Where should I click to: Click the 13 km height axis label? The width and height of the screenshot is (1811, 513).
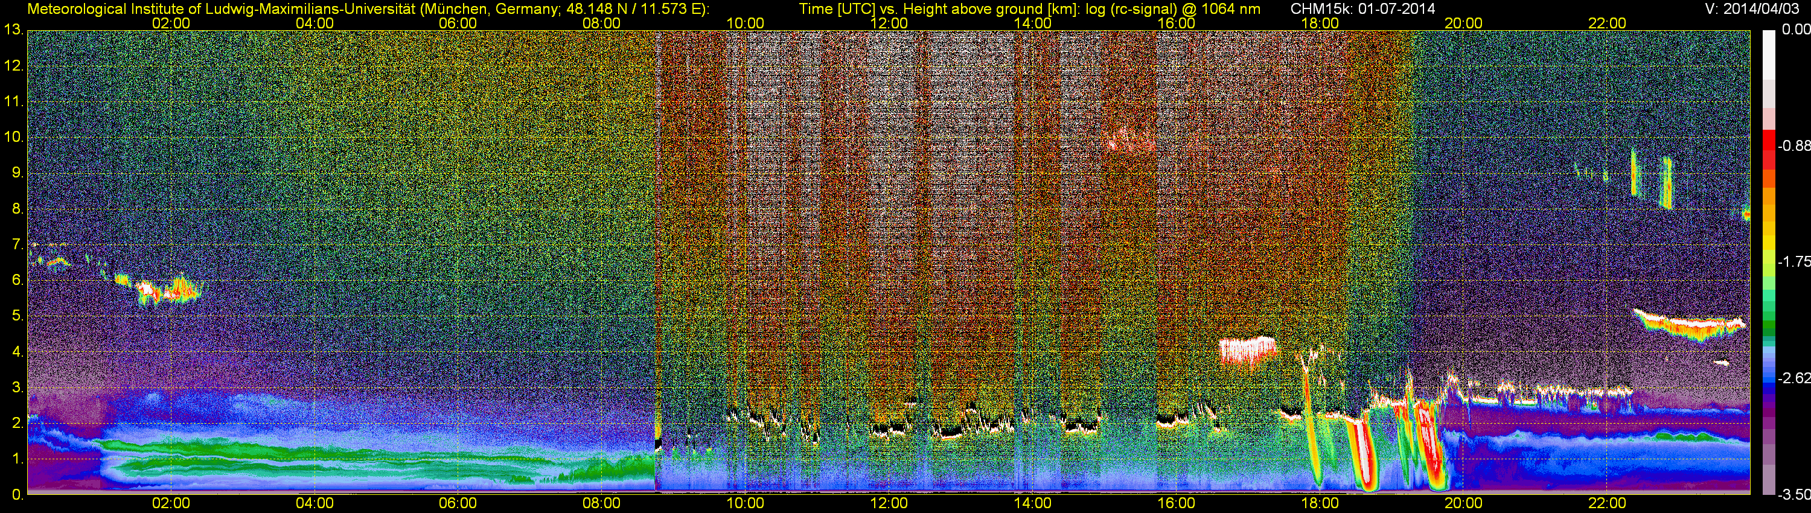pyautogui.click(x=13, y=30)
